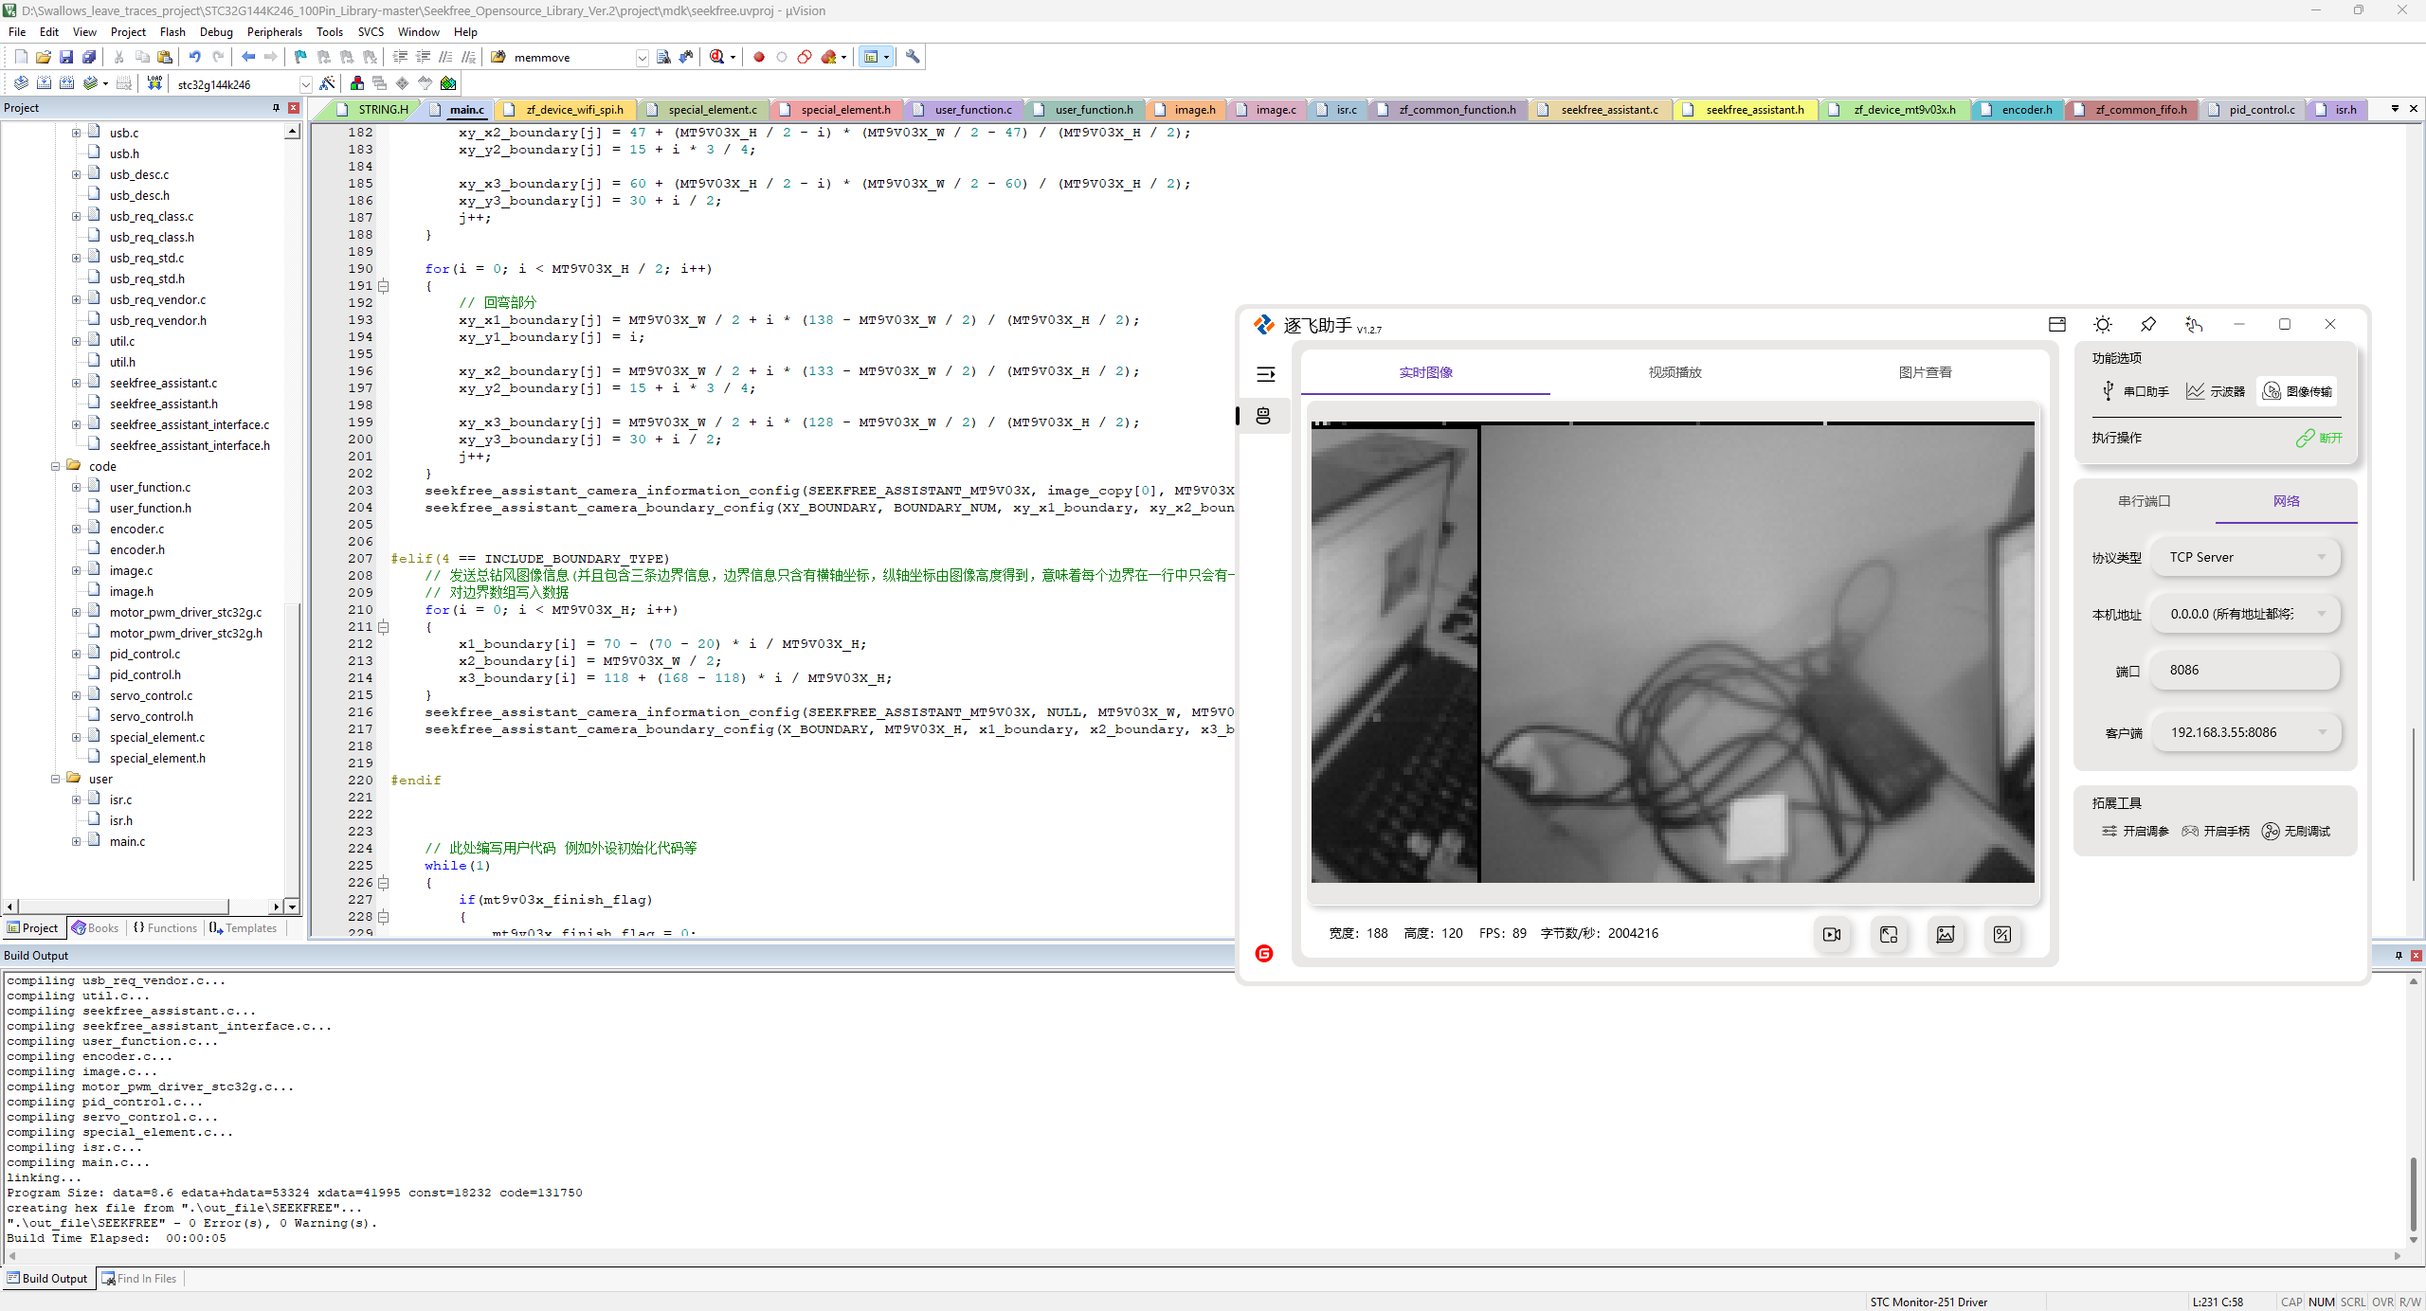Click the sun brightness theme icon

pyautogui.click(x=2102, y=325)
